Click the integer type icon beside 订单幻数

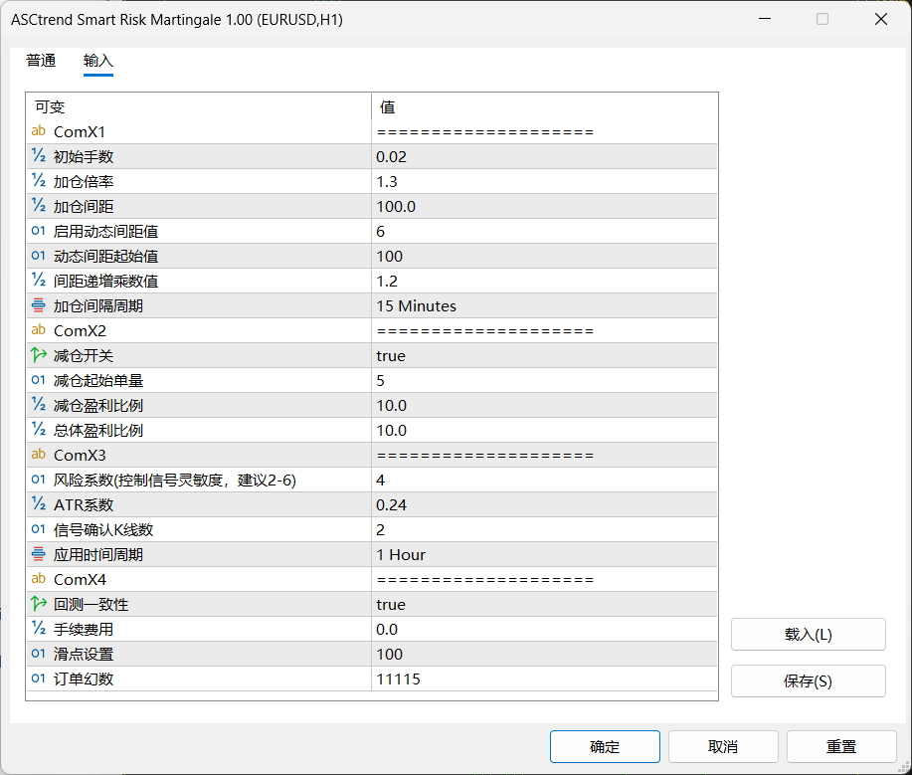coord(39,678)
